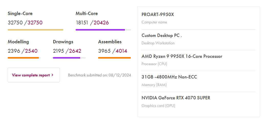
Task: Click the yellow Single-Core progress bar
Action: tap(35, 30)
